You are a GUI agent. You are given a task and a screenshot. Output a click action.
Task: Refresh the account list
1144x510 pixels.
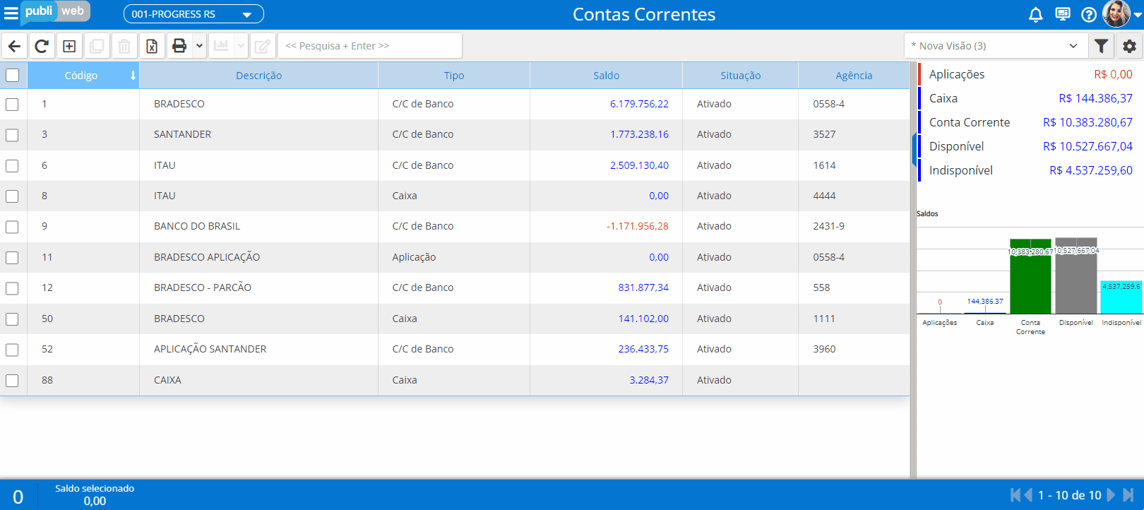pos(42,46)
